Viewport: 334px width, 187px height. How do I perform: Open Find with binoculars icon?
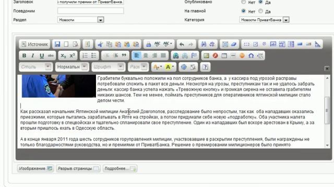point(204,44)
